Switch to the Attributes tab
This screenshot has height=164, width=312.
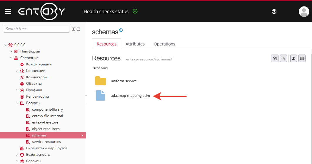click(135, 44)
